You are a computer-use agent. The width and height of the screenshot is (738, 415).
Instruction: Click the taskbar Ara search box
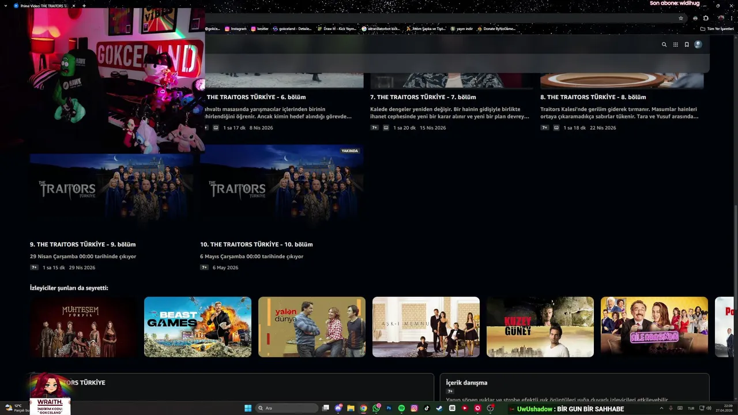tap(287, 408)
